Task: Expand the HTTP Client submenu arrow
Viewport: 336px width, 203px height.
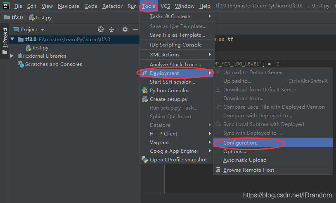Action: [210, 133]
